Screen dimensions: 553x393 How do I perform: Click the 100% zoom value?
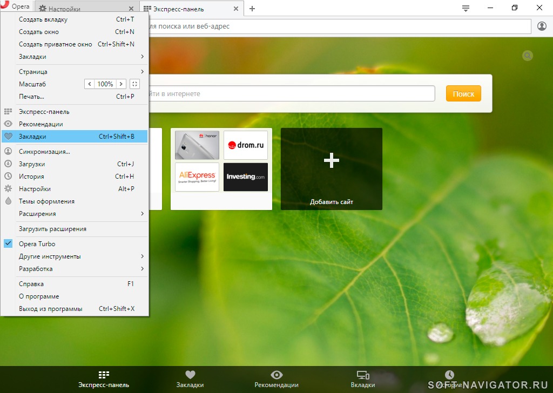[105, 84]
